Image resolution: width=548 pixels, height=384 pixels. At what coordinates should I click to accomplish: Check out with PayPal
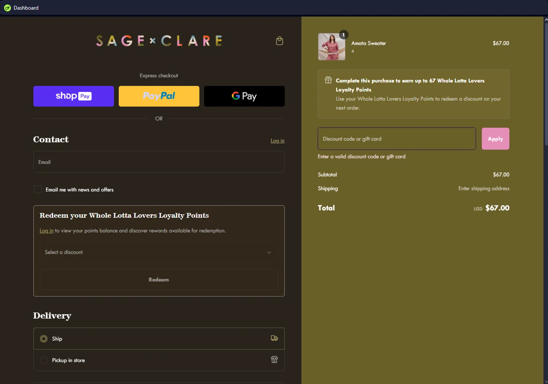159,96
